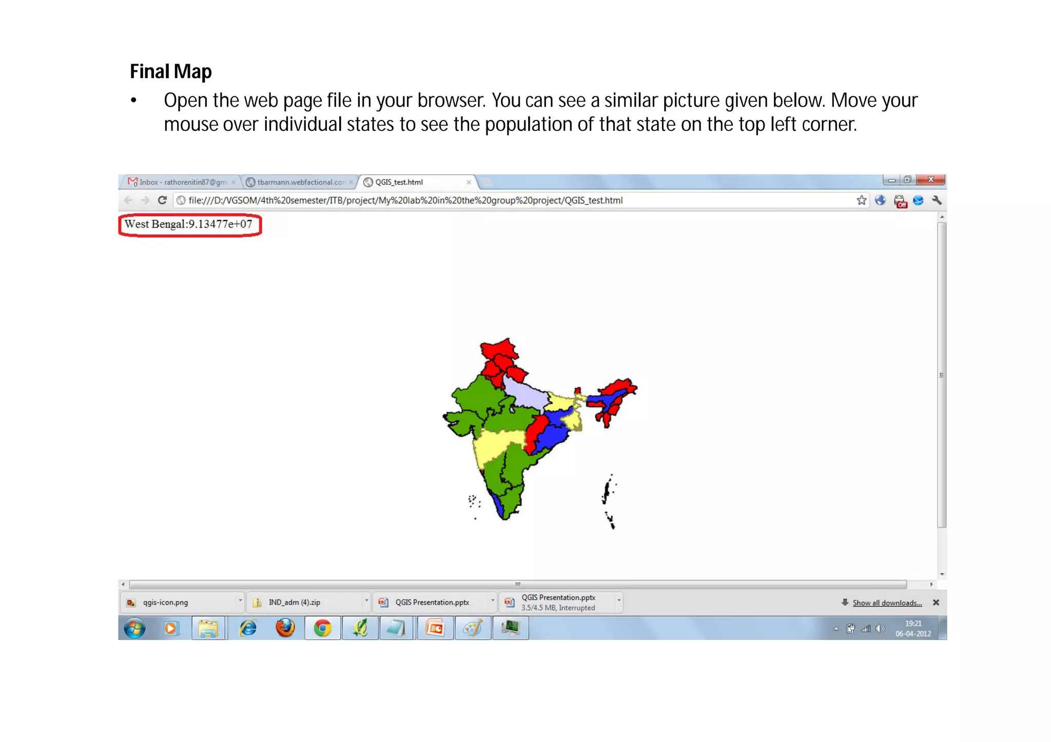This screenshot has width=1051, height=742.
Task: Click the power/battery tray icon
Action: coord(851,629)
